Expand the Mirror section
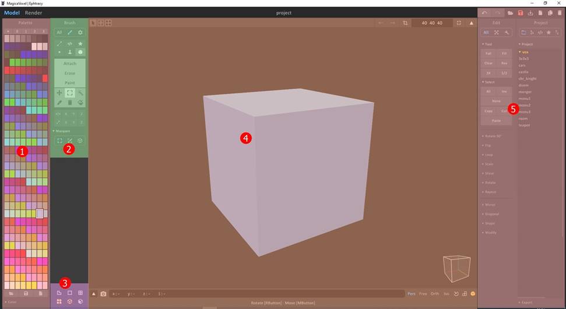 click(491, 205)
